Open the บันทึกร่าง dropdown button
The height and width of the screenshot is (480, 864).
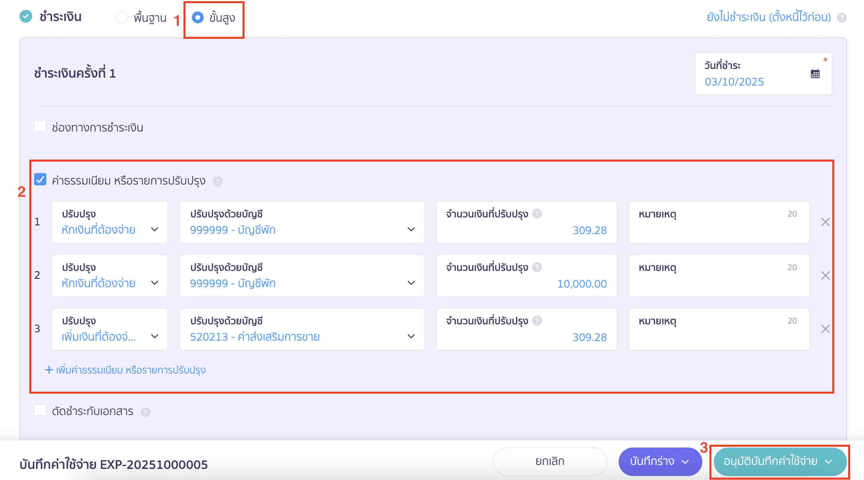[x=660, y=461]
